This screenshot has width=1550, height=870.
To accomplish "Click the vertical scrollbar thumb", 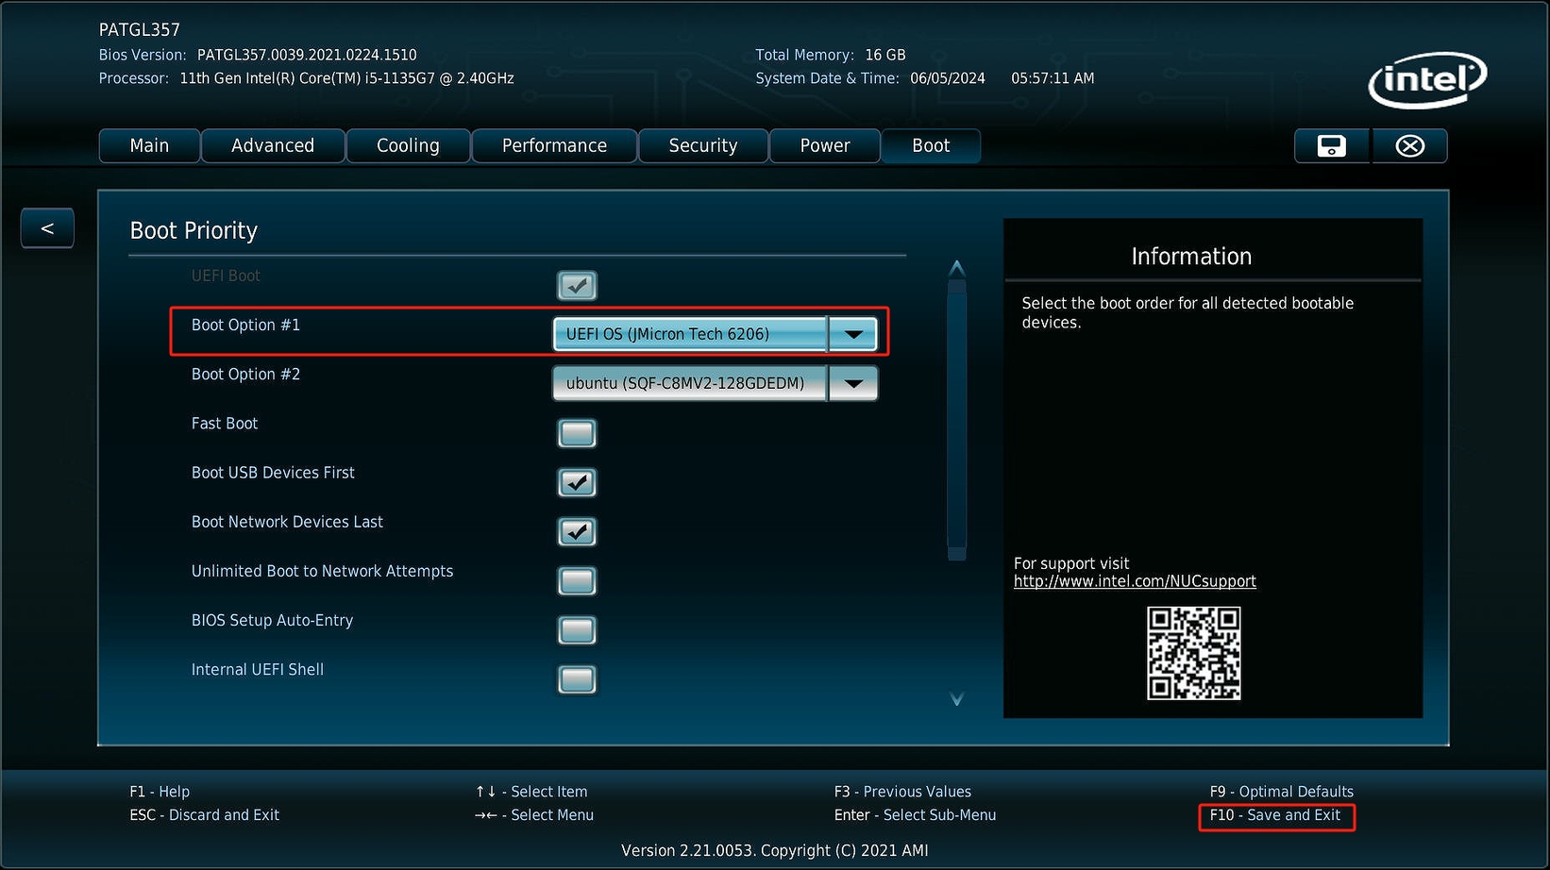I will 956,421.
